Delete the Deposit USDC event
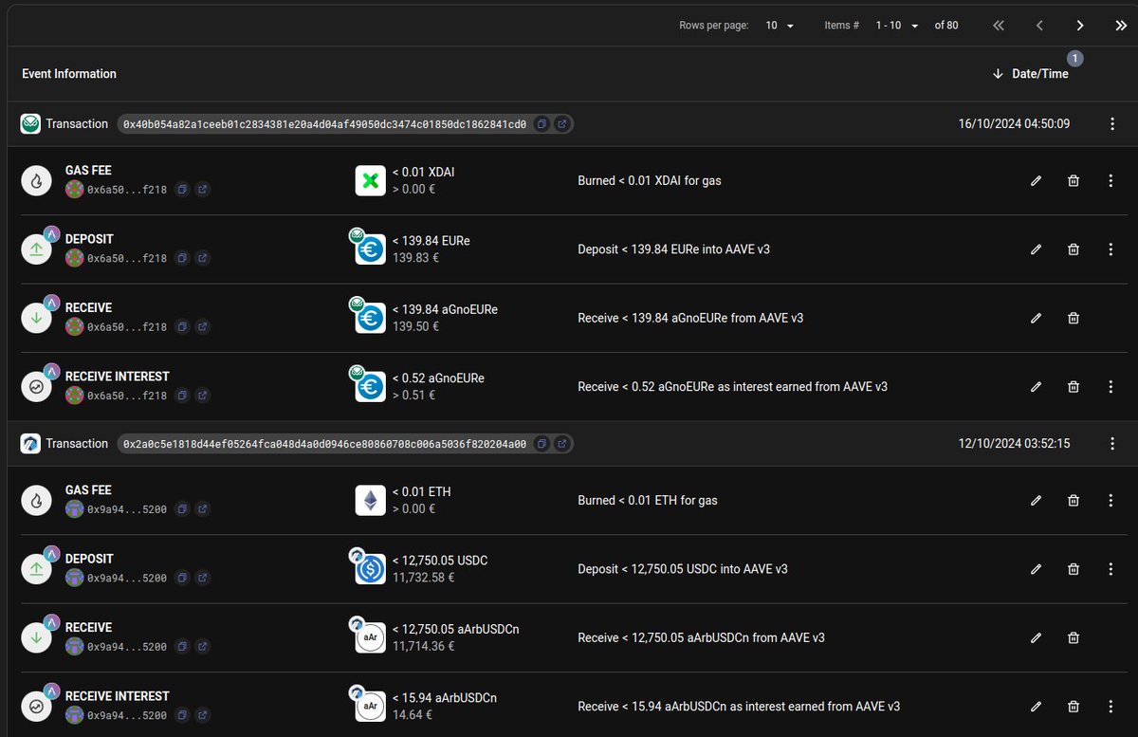The image size is (1138, 737). (x=1074, y=569)
